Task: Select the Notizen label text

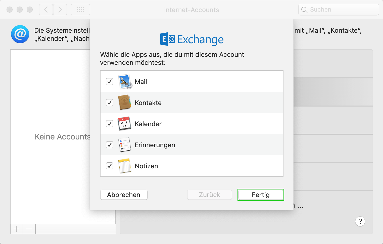Action: [x=147, y=166]
